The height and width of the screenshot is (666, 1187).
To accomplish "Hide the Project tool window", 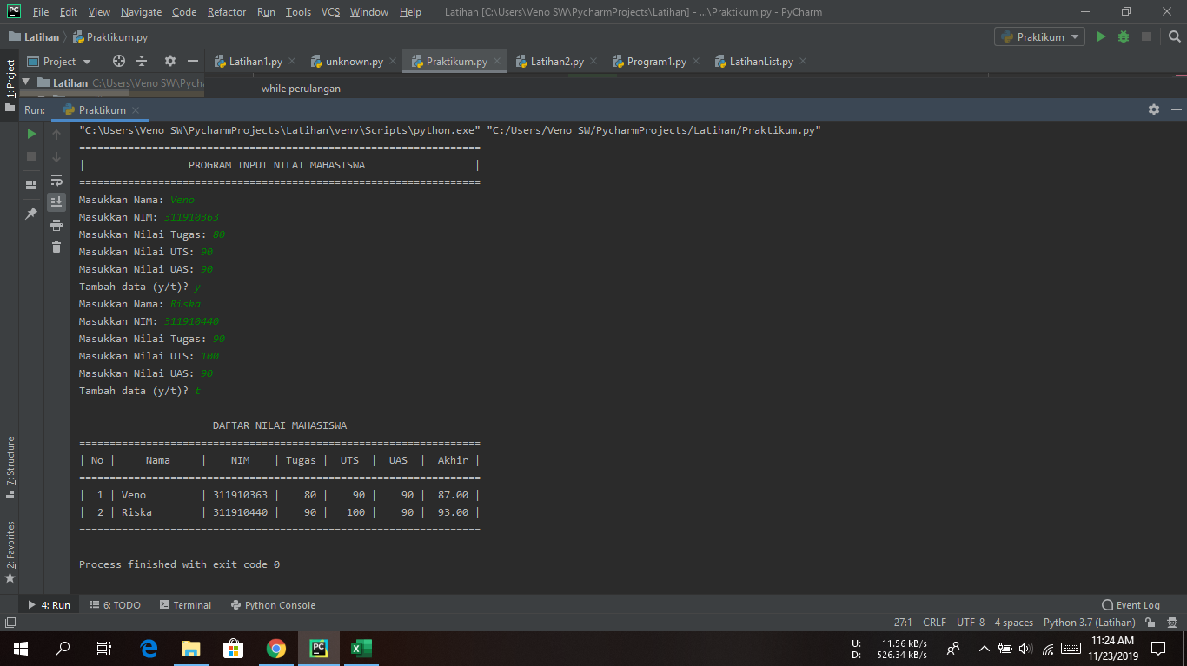I will pos(193,61).
